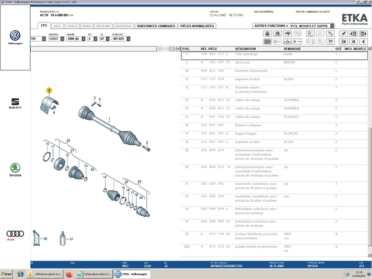Switch to 'fiches pieces etka.txt' taskbar window
Screen dimensions: 372x279
pyautogui.click(x=94, y=274)
